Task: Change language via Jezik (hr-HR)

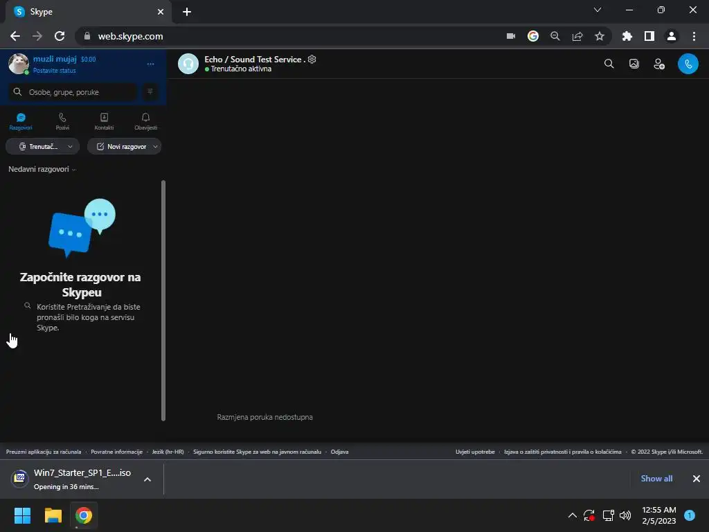Action: (168, 452)
